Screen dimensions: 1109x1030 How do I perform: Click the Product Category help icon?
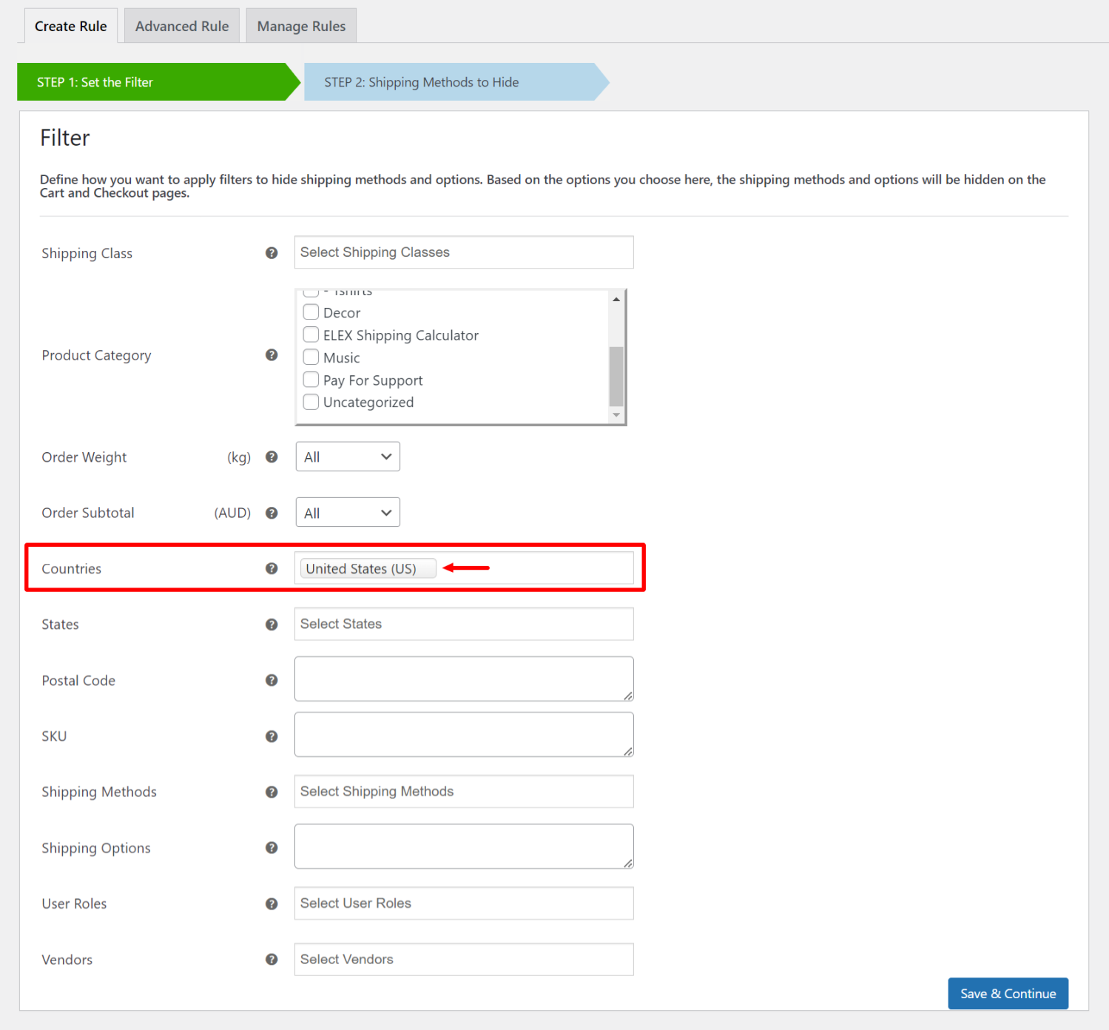click(272, 355)
